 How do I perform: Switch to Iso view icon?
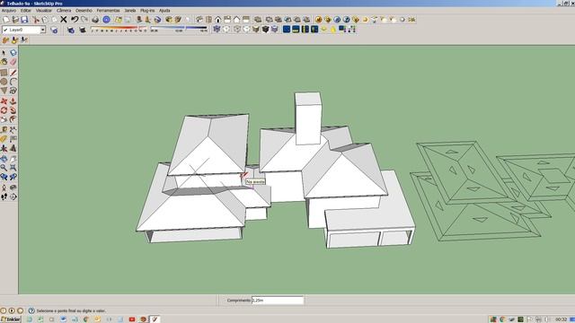point(199,20)
